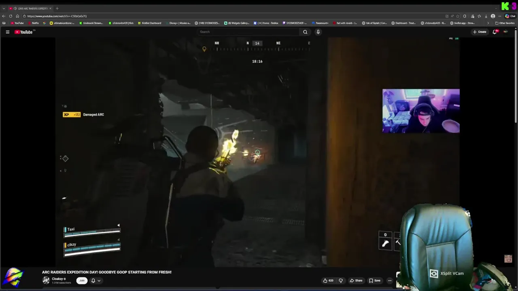Open the browser downloads icon
518x291 pixels.
(486, 16)
